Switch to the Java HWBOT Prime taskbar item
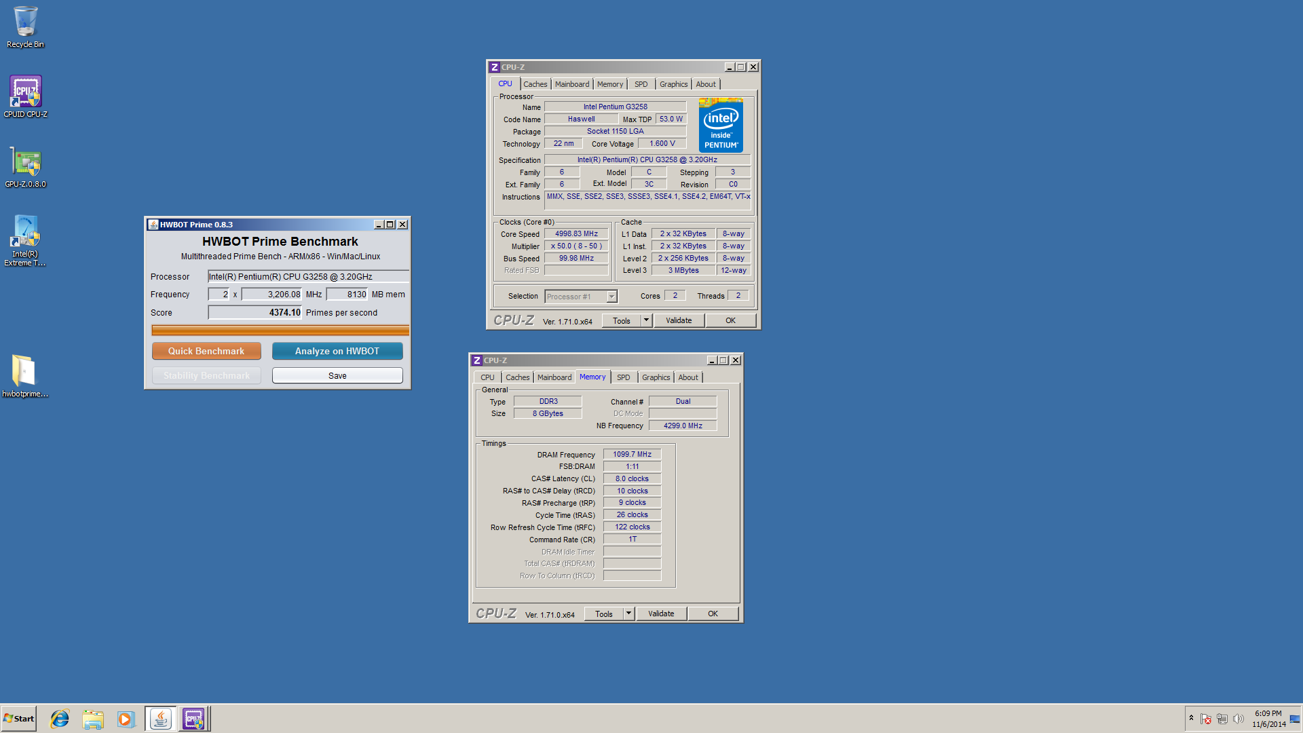The image size is (1303, 733). [160, 719]
